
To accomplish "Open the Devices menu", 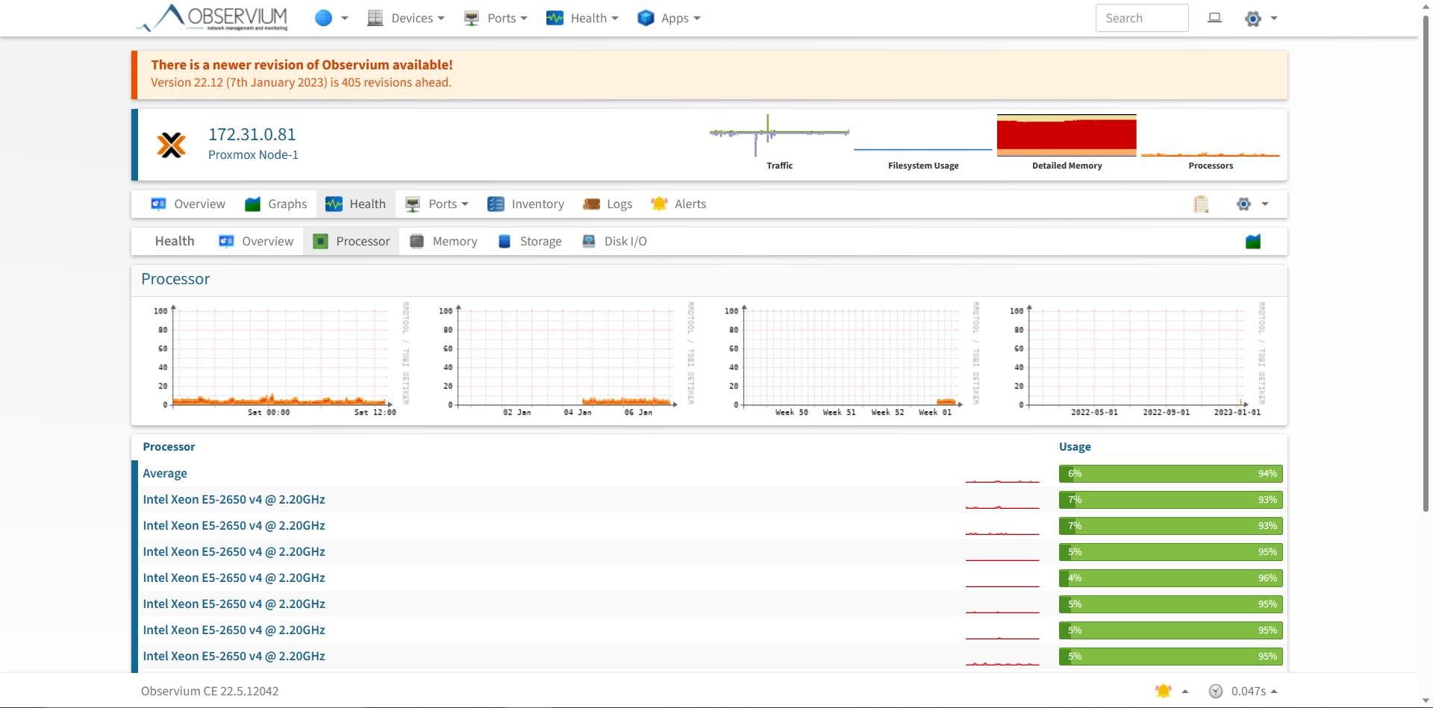I will tap(406, 18).
